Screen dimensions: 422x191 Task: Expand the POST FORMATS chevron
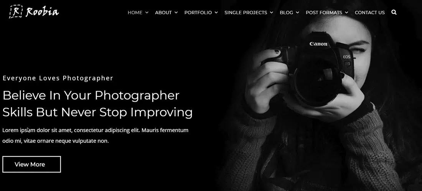(347, 12)
